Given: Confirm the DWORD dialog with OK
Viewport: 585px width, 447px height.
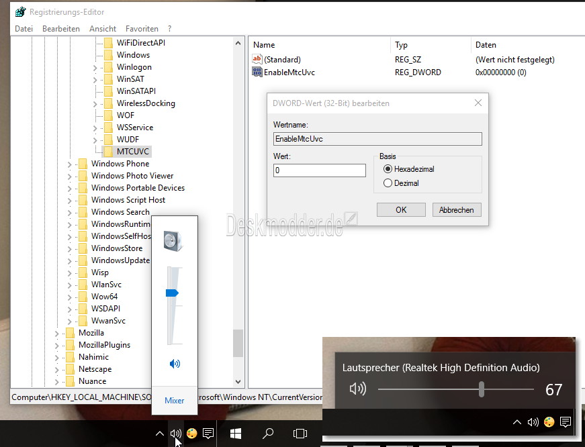Looking at the screenshot, I should 401,210.
